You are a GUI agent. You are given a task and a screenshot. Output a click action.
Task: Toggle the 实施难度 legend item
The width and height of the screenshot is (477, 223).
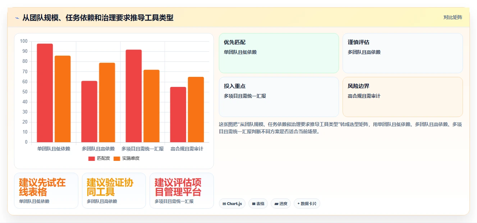click(126, 158)
